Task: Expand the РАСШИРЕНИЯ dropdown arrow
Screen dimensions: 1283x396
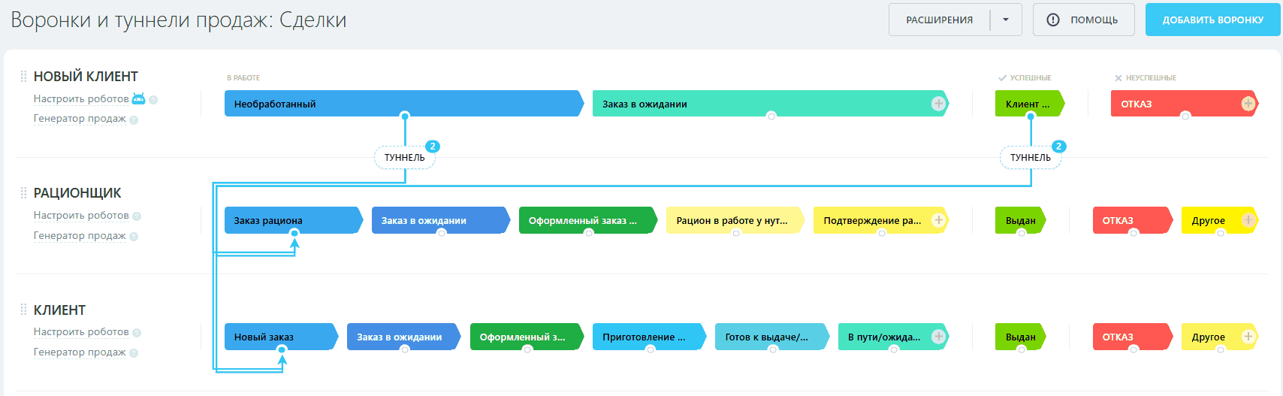Action: pyautogui.click(x=1006, y=20)
